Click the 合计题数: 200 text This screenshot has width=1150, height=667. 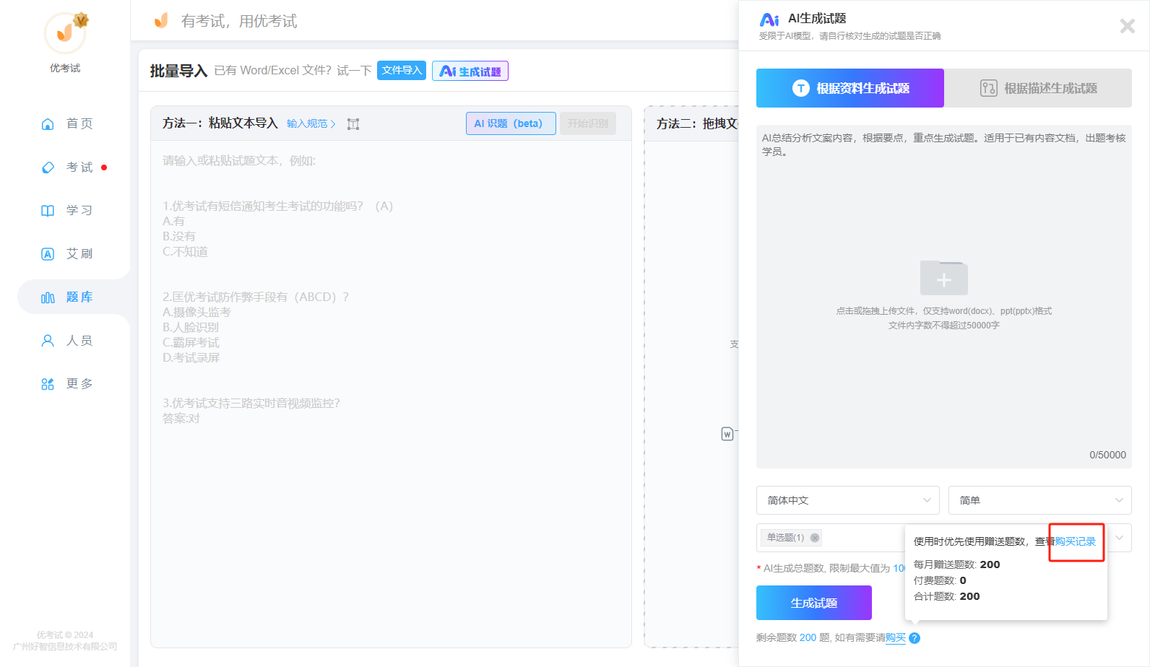pyautogui.click(x=946, y=596)
